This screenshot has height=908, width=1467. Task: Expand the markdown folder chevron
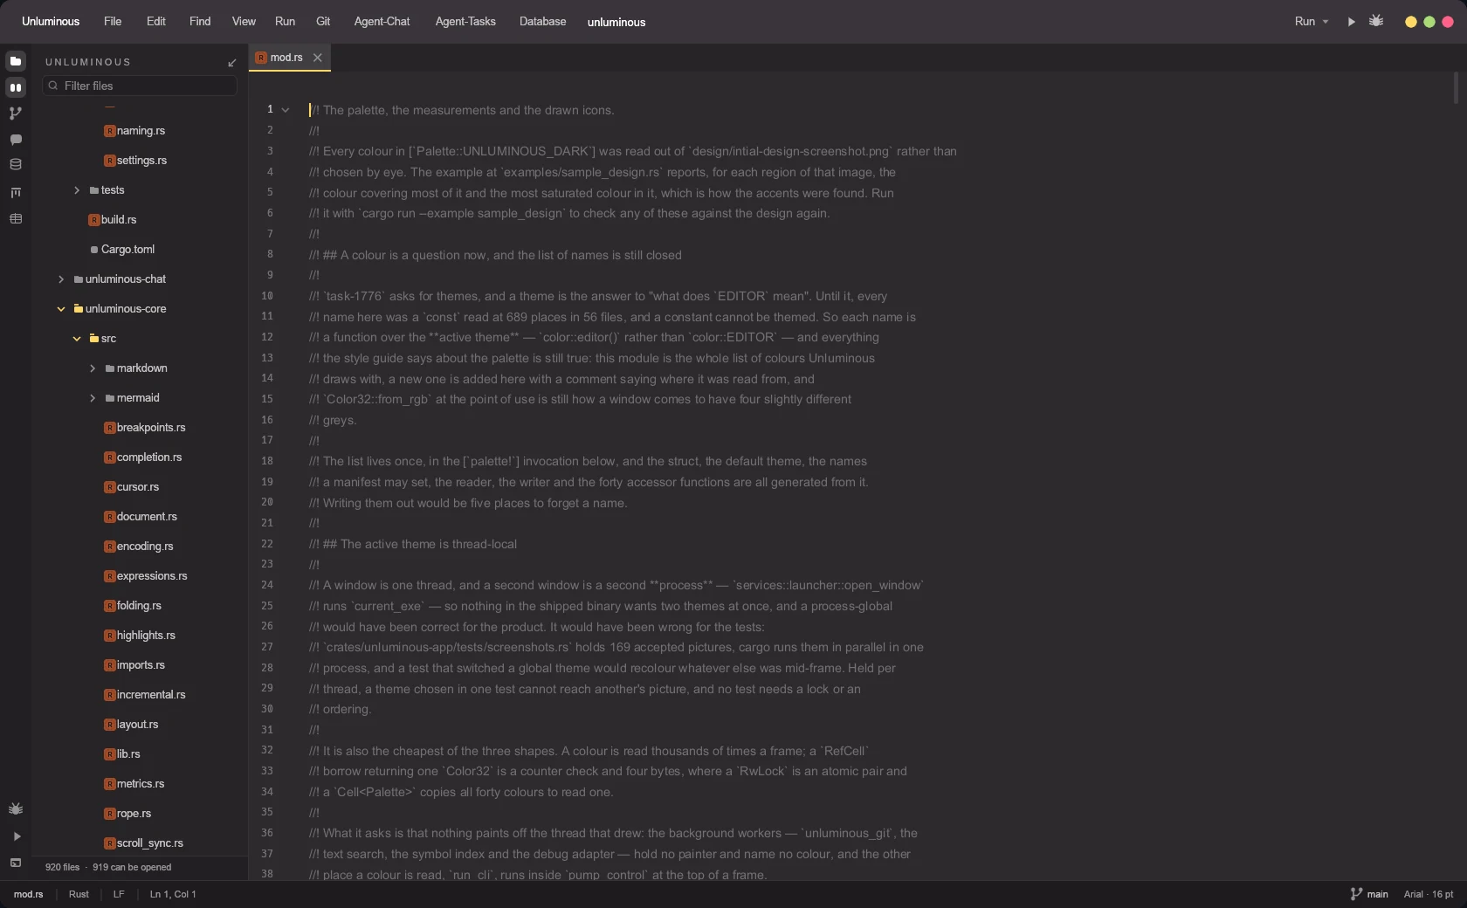coord(93,368)
